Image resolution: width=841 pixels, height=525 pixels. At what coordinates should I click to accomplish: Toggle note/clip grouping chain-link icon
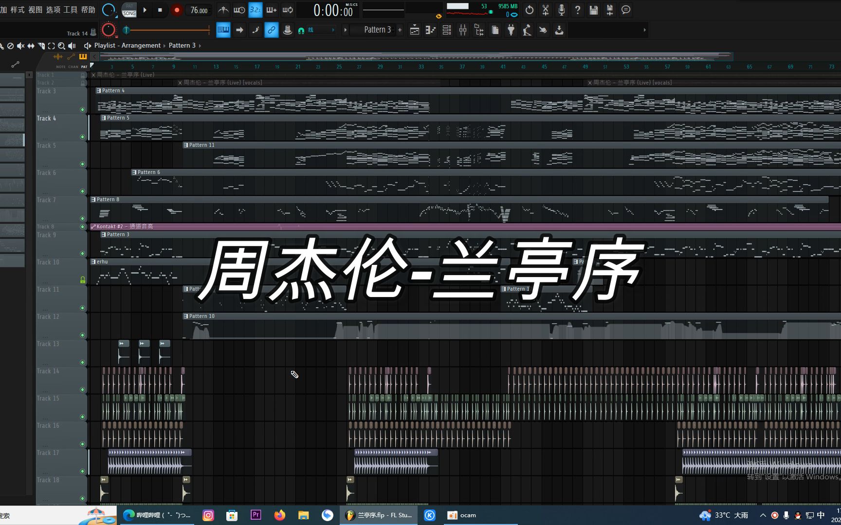point(272,30)
